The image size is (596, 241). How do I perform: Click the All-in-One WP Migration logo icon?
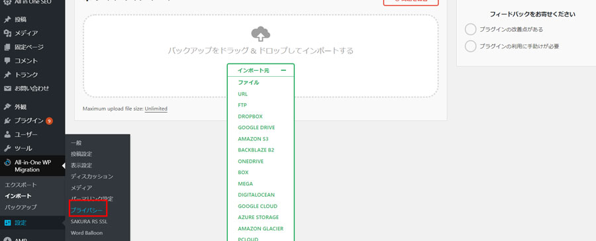(7, 163)
